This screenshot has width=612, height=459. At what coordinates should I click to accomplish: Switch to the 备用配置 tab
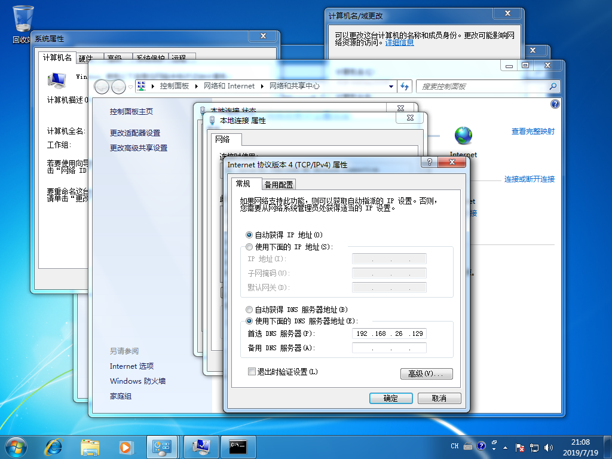tap(279, 185)
